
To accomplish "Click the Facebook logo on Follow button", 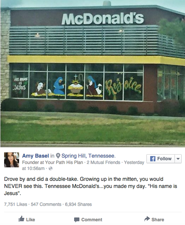I will (153, 159).
